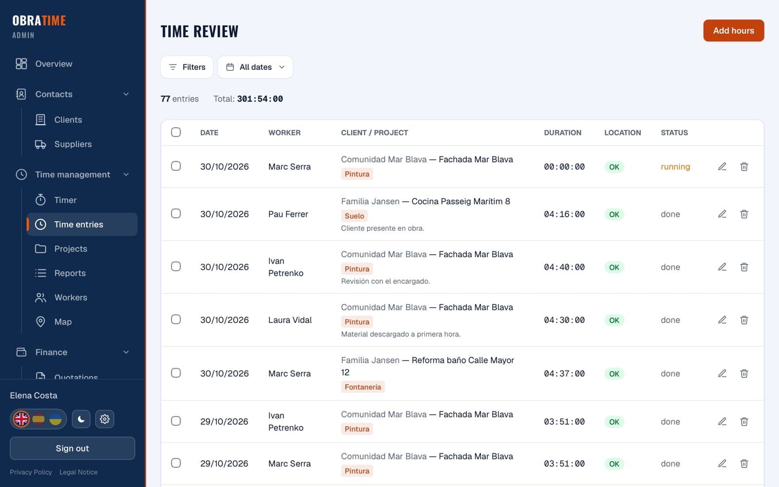Delete the Marc Serra 04:37:00 entry
This screenshot has height=487, width=779.
click(744, 374)
